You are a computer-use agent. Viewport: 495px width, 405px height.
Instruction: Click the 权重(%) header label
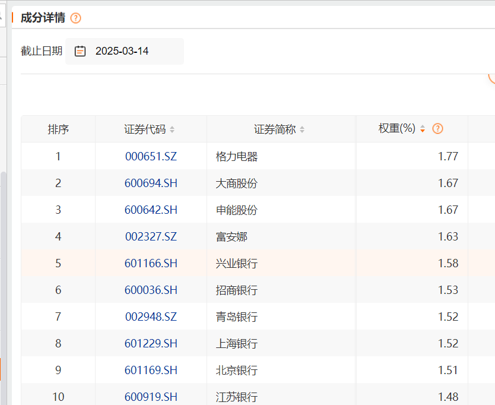point(397,128)
